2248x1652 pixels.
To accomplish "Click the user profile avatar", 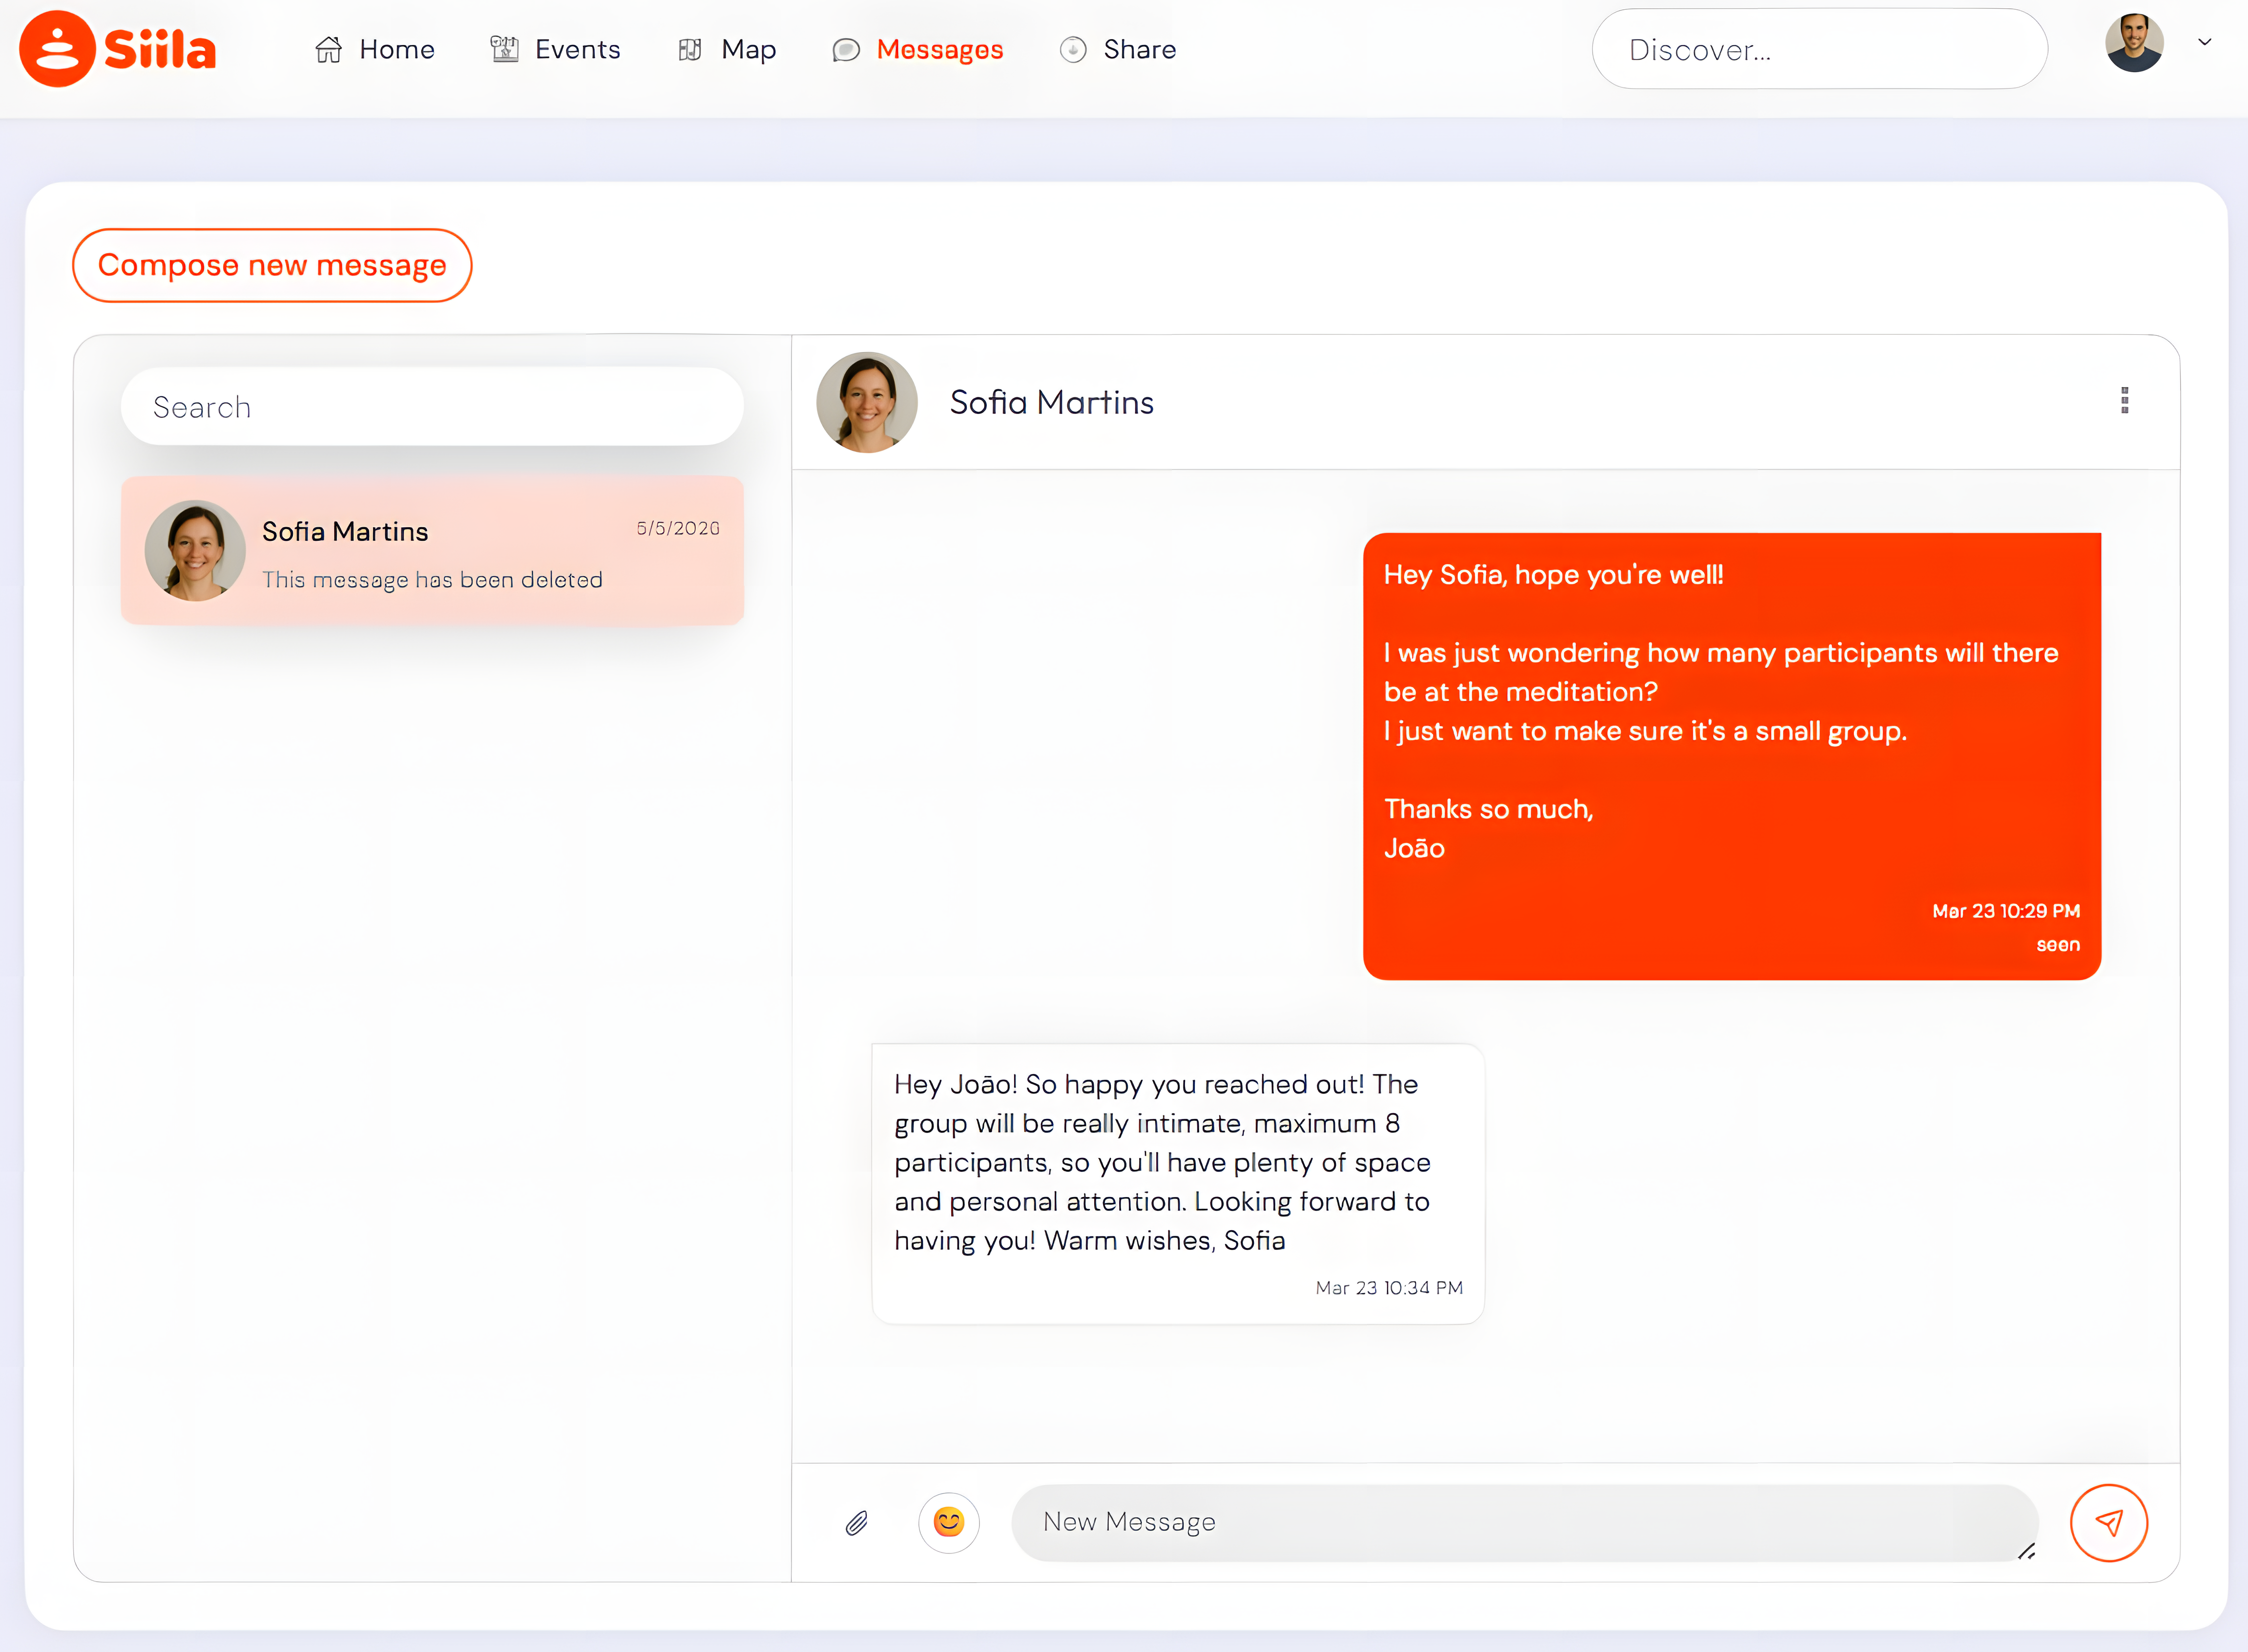I will (x=2134, y=43).
